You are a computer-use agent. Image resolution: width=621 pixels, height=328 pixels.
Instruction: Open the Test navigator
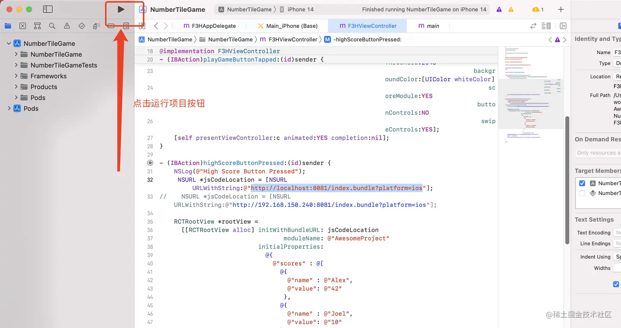pyautogui.click(x=82, y=26)
